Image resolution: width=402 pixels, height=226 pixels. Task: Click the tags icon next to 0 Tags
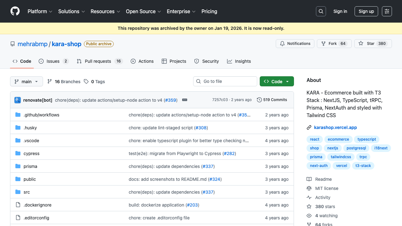click(86, 81)
